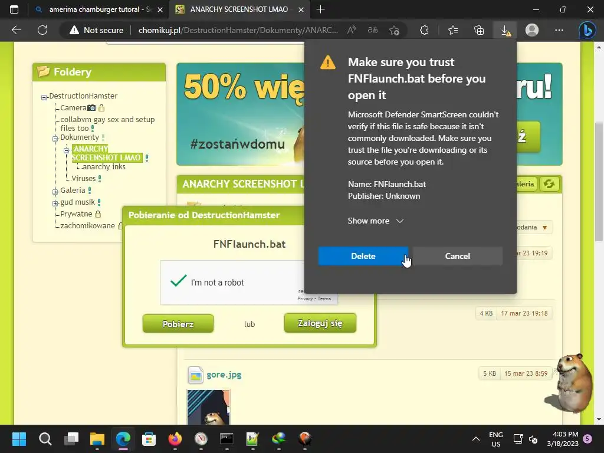604x453 pixels.
Task: Click the scroll down arrow on page
Action: tap(599, 419)
